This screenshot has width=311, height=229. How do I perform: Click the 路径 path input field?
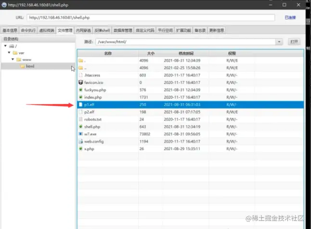point(186,42)
